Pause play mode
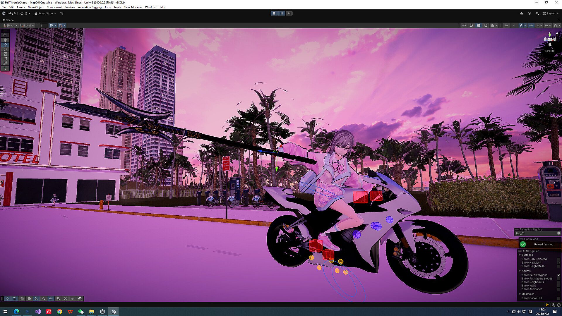The width and height of the screenshot is (562, 316). click(281, 13)
